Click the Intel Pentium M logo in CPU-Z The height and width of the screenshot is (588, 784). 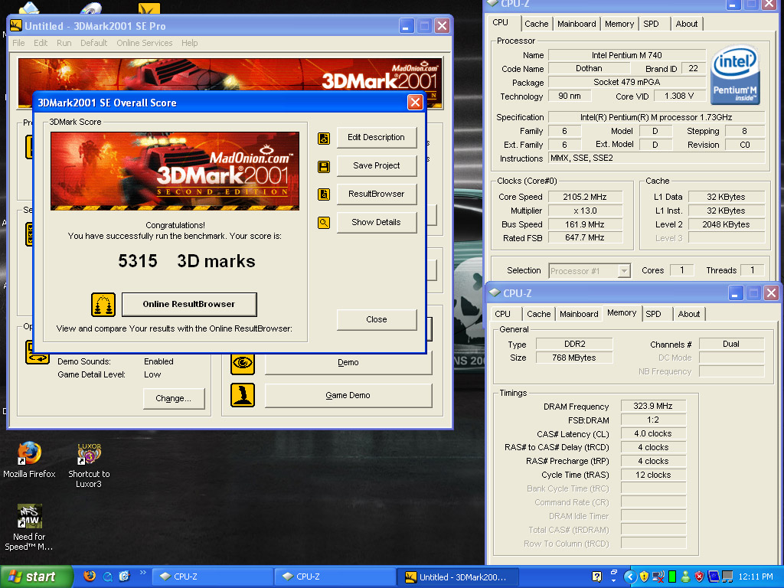[x=735, y=76]
